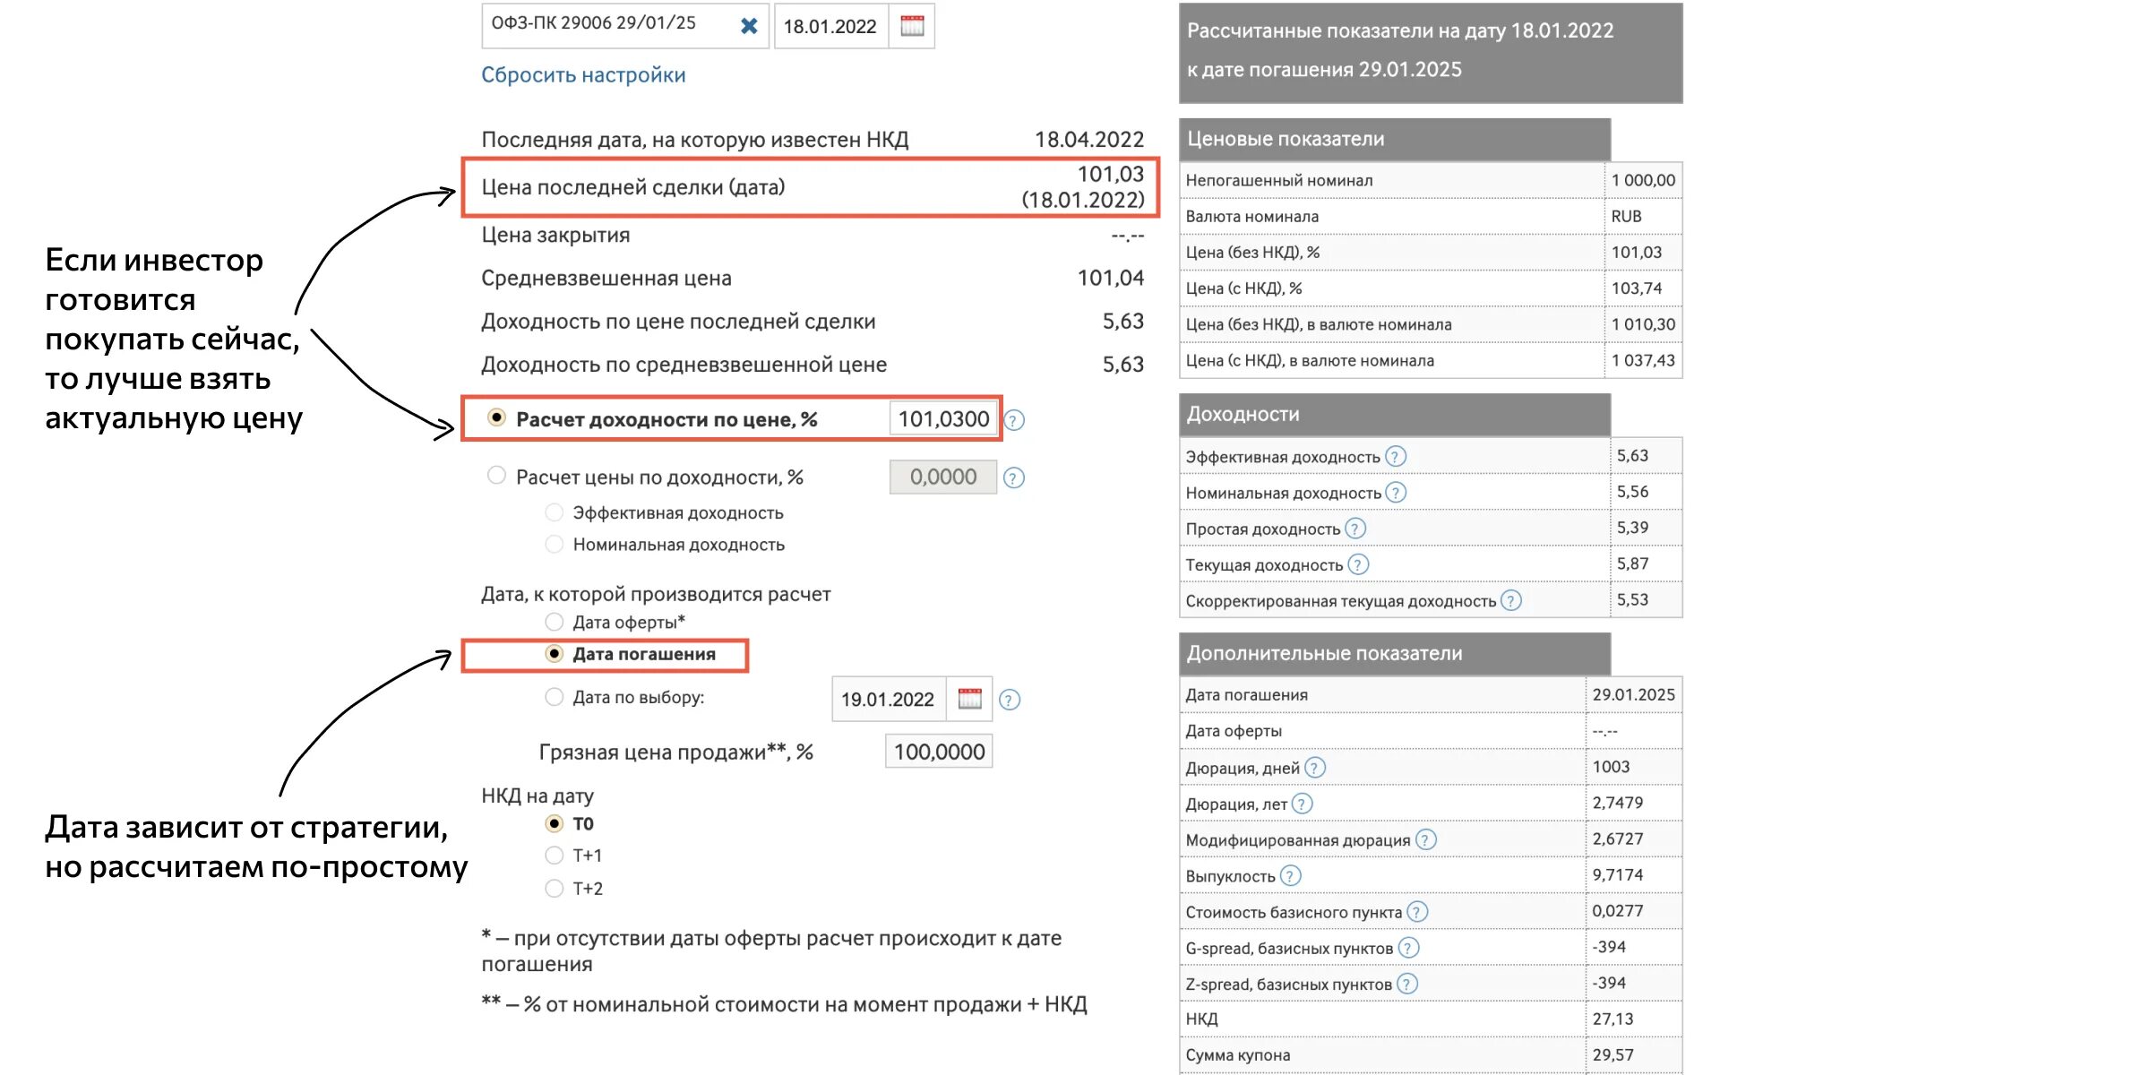Viewport: 2150px width, 1075px height.
Task: Open help for Скорректированная текущая доходность
Action: (1511, 600)
